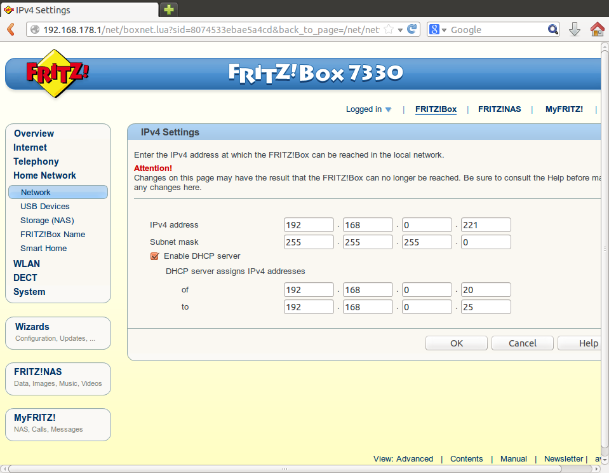This screenshot has width=609, height=473.
Task: Expand the Logged in dropdown
Action: click(368, 109)
